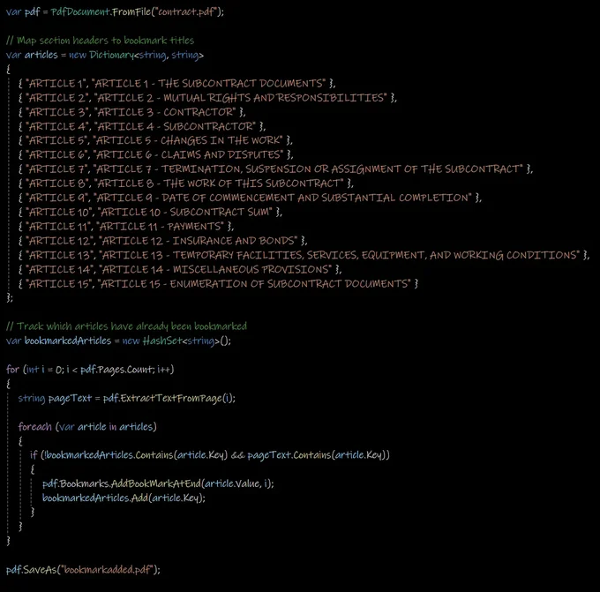Click the "ARTICLE 7" dictionary key
Screen dimensions: 600x592
click(57, 169)
